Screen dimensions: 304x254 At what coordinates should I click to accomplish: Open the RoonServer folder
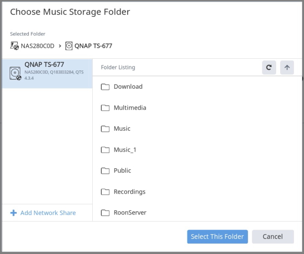(130, 212)
